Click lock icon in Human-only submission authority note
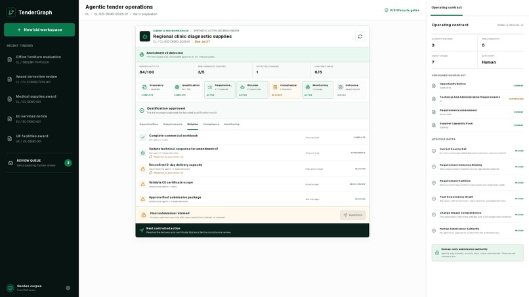 click(x=437, y=252)
